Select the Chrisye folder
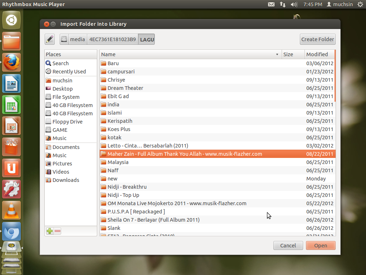Image resolution: width=366 pixels, height=275 pixels. pyautogui.click(x=217, y=80)
